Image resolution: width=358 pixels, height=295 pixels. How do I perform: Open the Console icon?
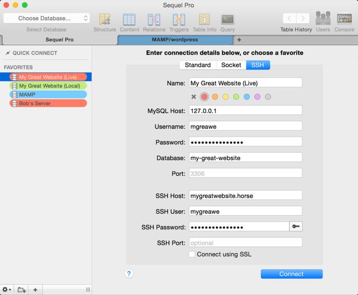pos(345,18)
